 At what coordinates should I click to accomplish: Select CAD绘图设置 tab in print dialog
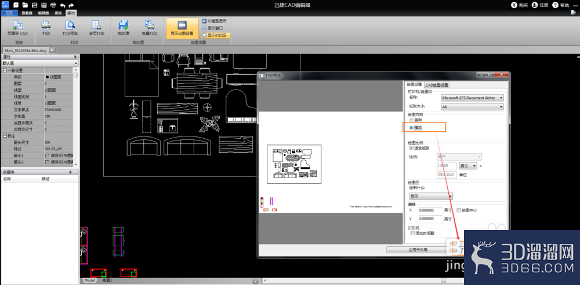(437, 85)
